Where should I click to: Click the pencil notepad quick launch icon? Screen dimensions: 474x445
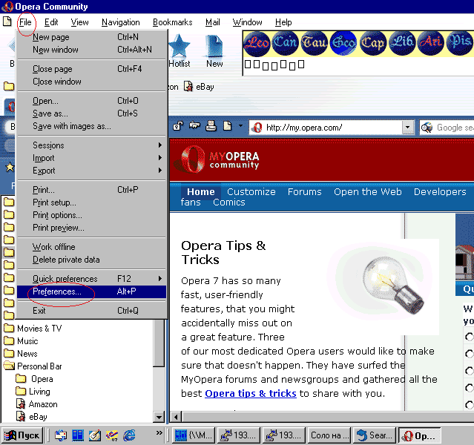pos(95,435)
